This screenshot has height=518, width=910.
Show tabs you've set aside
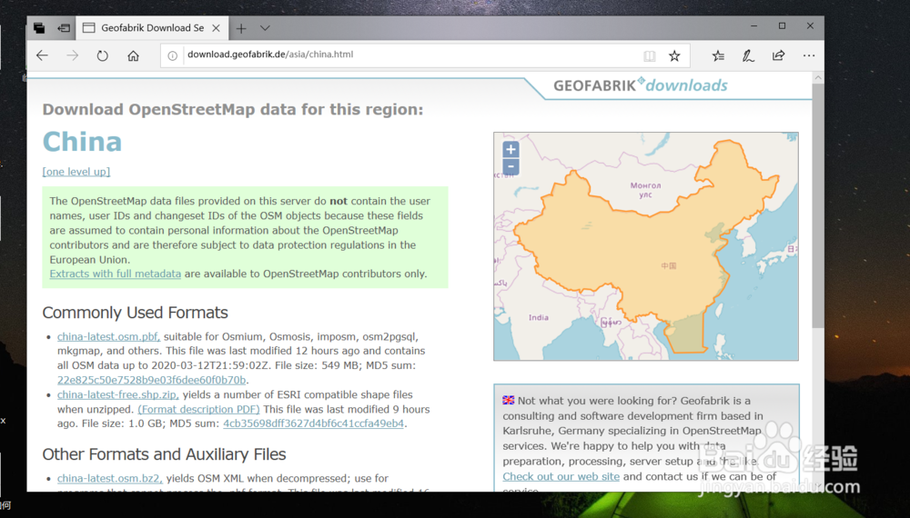coord(39,28)
